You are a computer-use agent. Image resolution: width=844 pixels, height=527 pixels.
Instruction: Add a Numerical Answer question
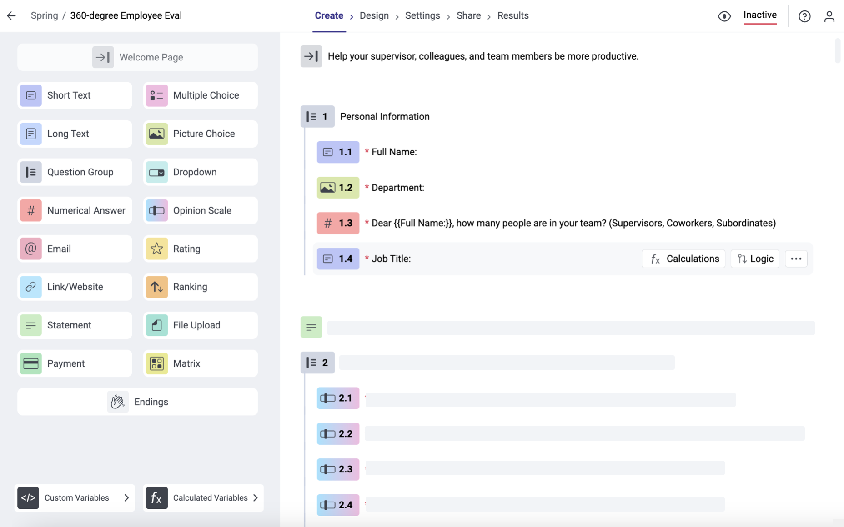tap(74, 210)
